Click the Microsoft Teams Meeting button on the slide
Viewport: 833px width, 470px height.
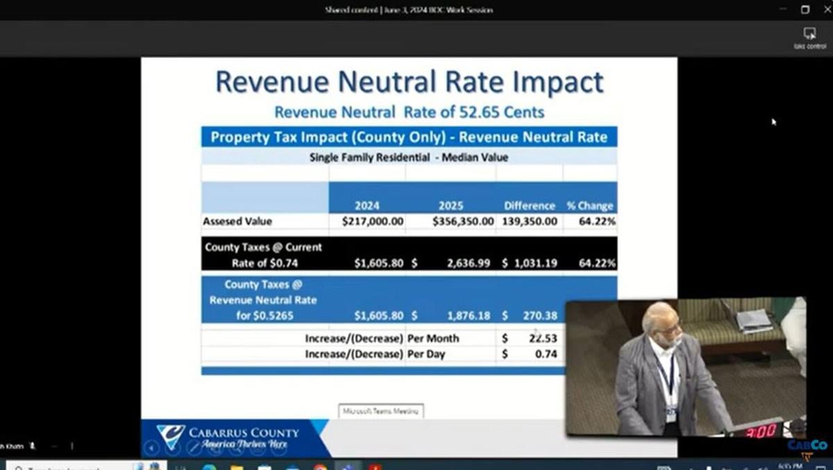(x=380, y=410)
